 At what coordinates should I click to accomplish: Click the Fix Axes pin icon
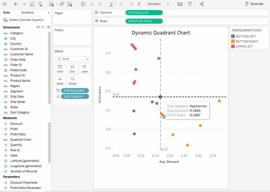139,4
